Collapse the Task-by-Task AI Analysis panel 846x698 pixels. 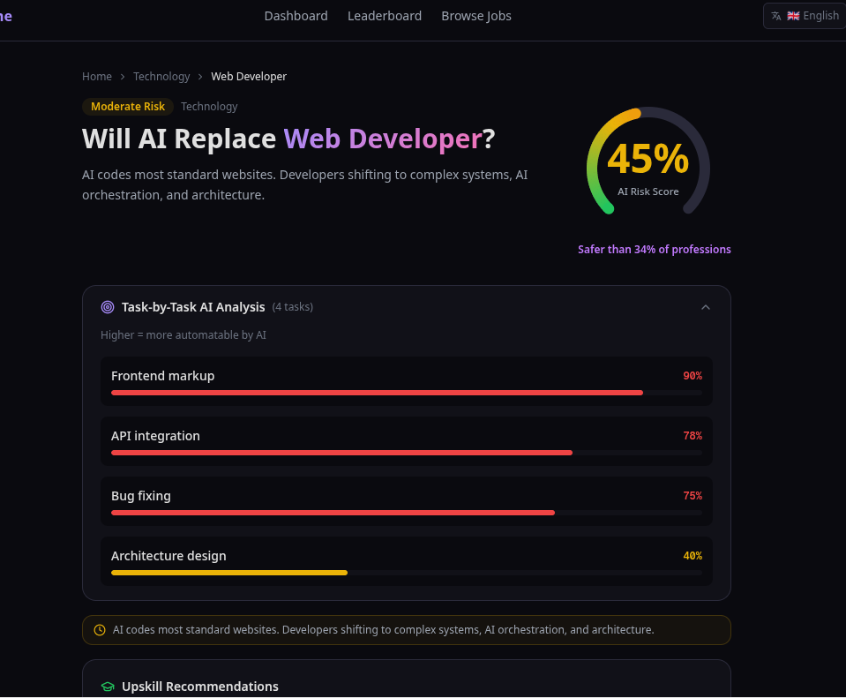coord(706,306)
